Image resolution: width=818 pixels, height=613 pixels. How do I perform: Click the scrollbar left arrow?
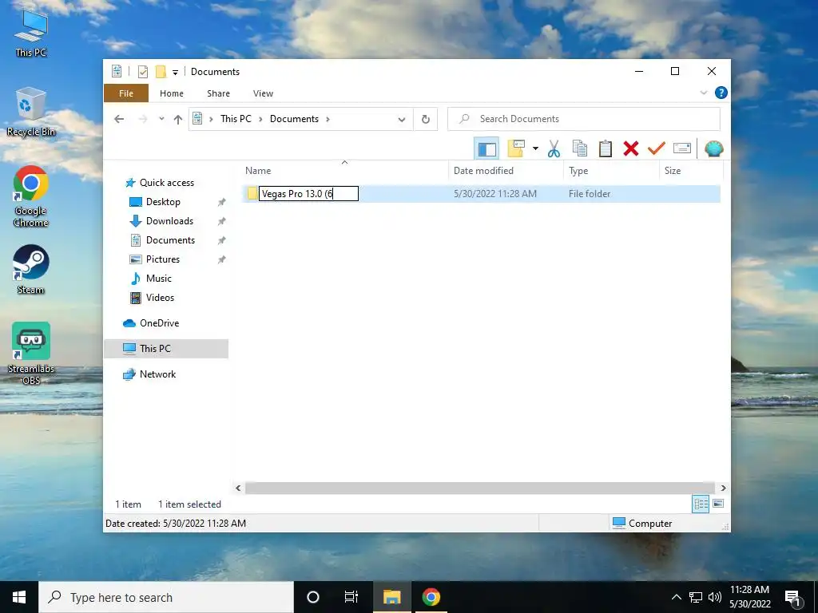[x=238, y=488]
